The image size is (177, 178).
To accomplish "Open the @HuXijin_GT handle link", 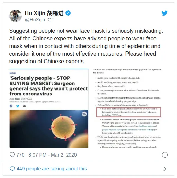I will coord(39,20).
